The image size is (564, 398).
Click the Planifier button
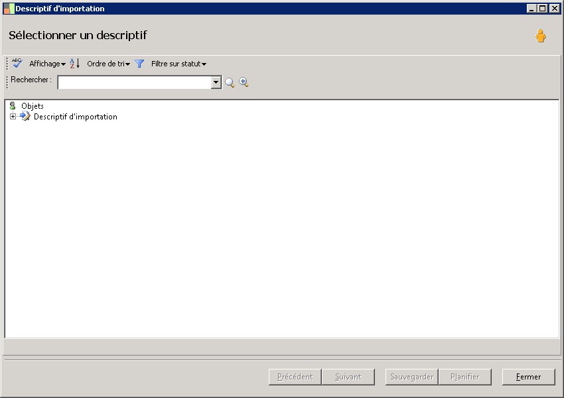[464, 377]
